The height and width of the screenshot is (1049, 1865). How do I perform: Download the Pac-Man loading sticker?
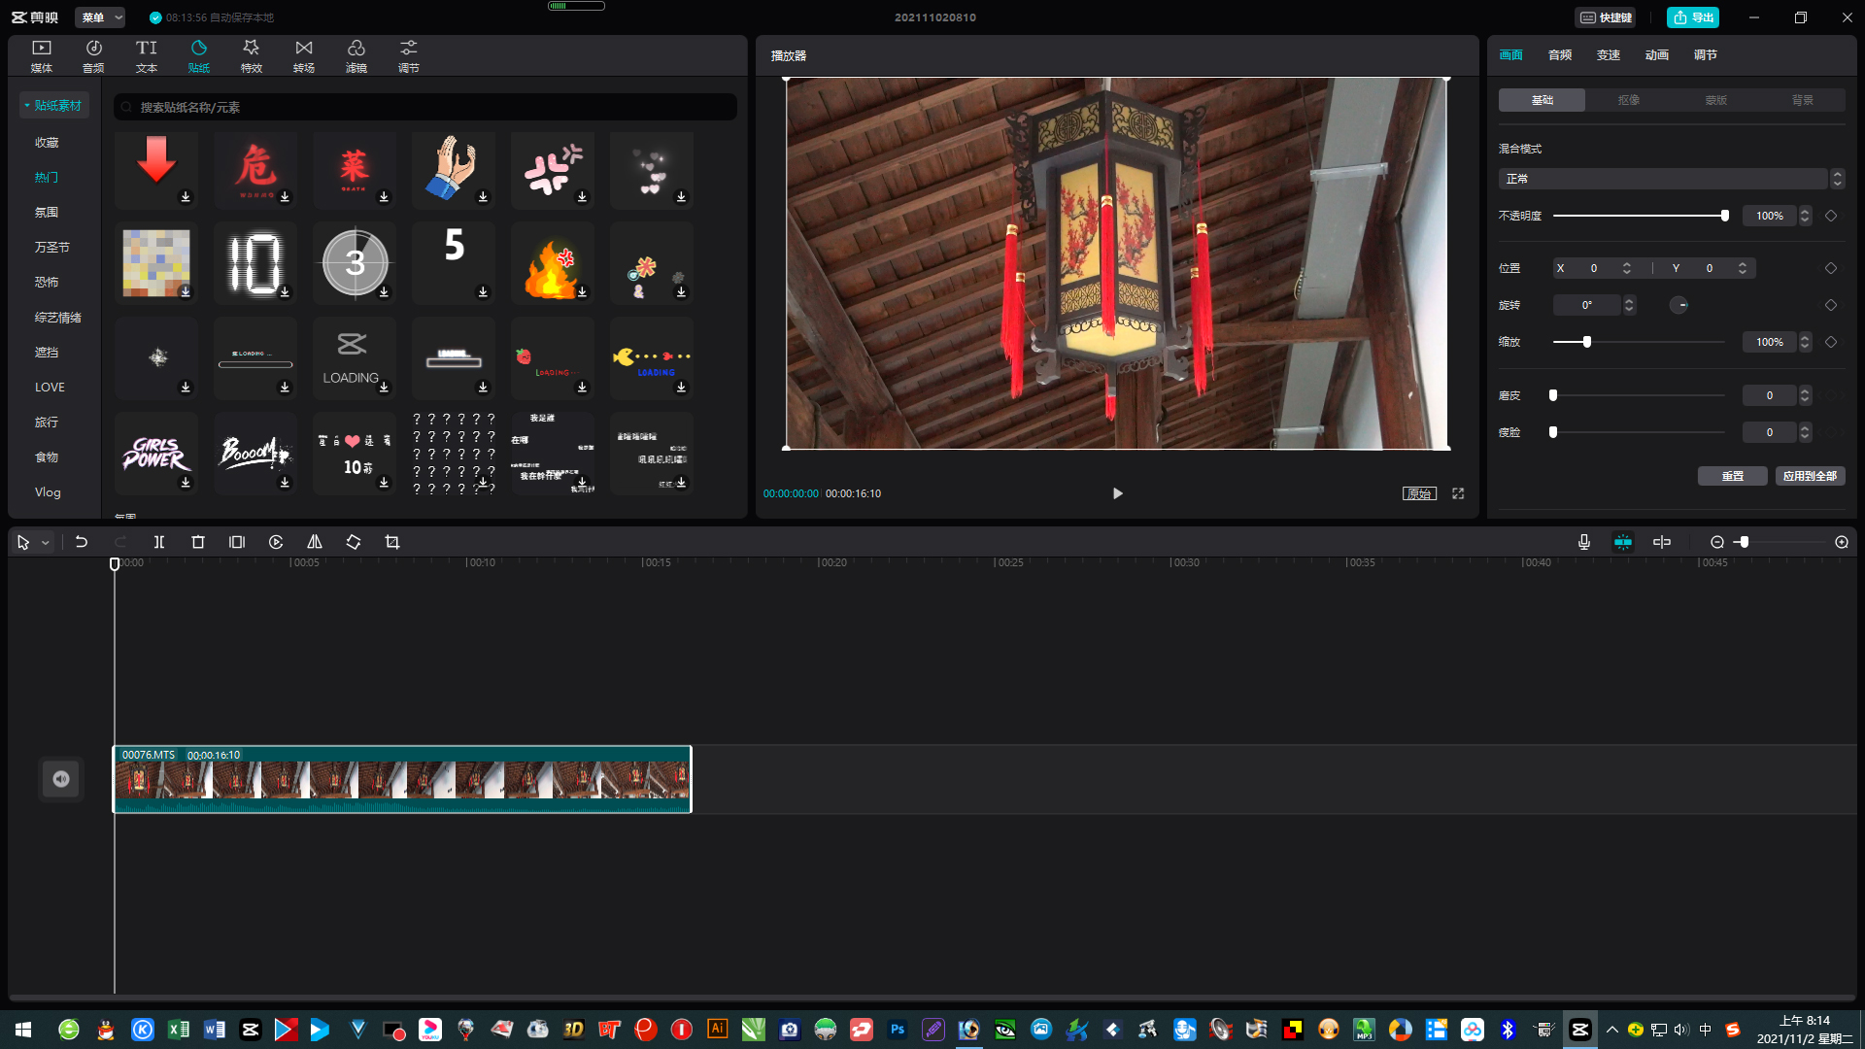click(681, 388)
